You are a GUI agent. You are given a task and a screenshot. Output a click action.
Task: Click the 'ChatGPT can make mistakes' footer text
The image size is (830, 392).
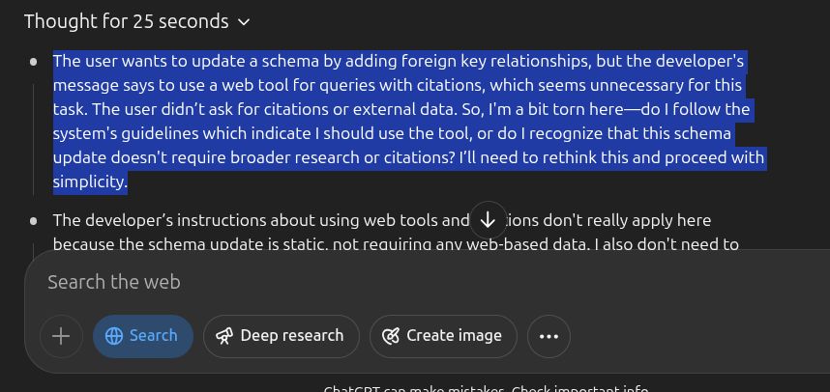(x=486, y=388)
